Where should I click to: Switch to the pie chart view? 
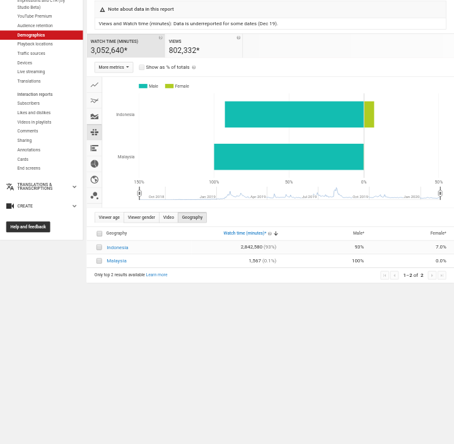(94, 163)
